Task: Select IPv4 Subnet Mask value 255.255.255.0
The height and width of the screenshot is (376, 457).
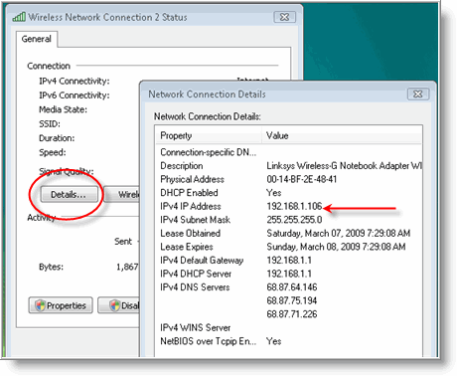Action: point(294,220)
